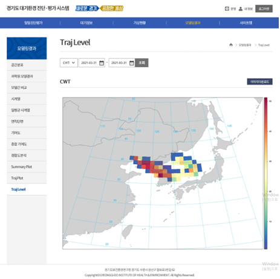The height and width of the screenshot is (279, 280).
Task: Select 종합 기여도 in the sidebar
Action: (27, 144)
